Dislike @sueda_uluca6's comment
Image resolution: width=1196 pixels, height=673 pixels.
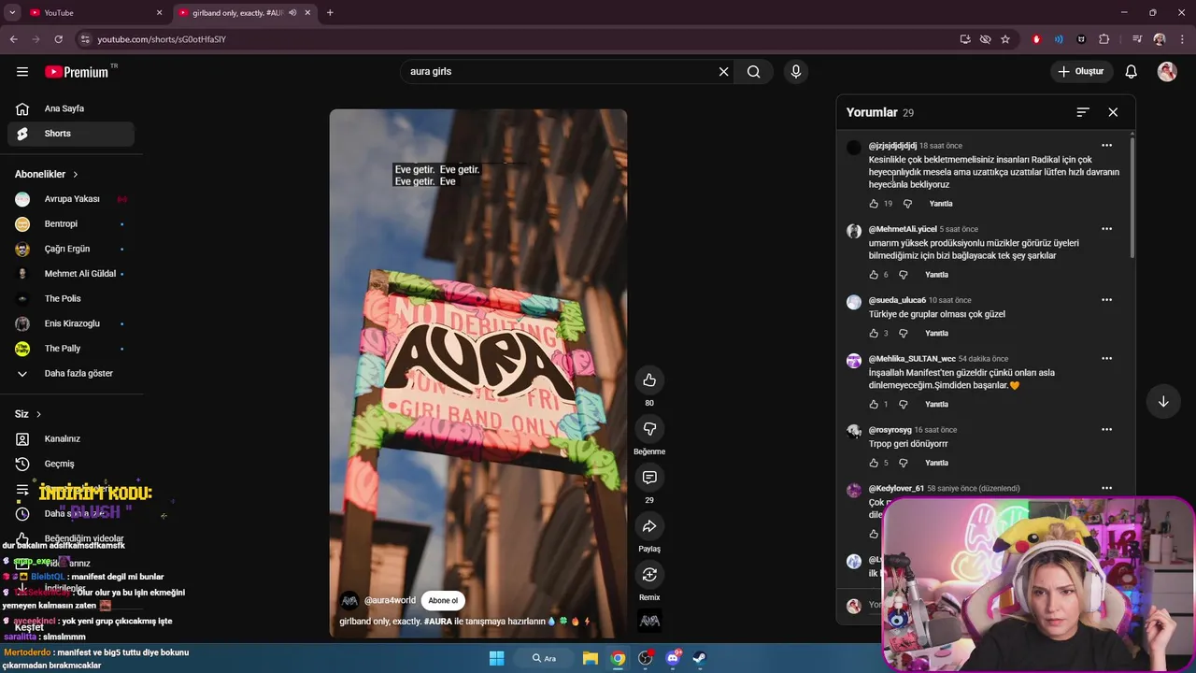(x=904, y=334)
